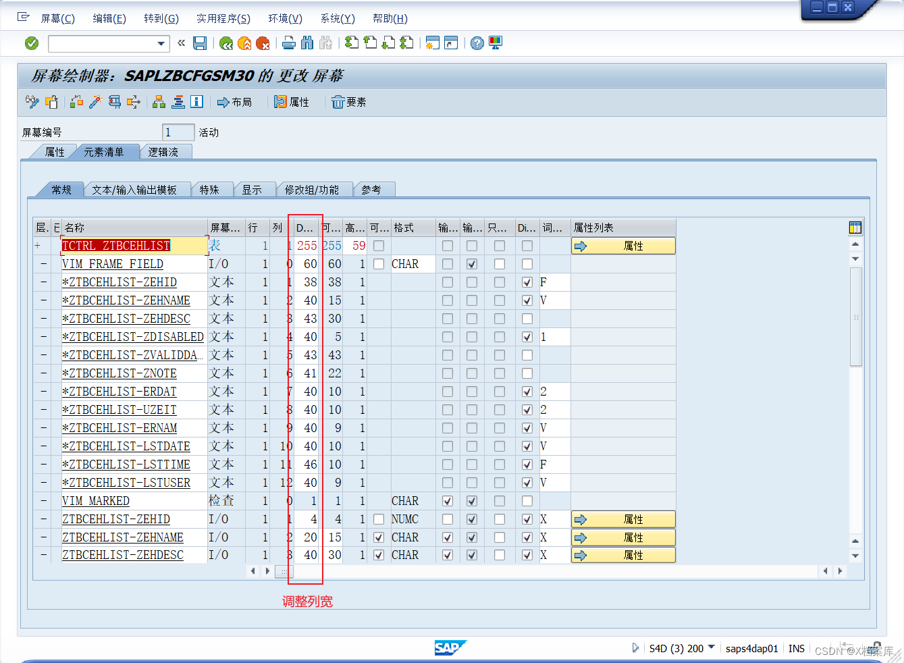Viewport: 904px width, 663px height.
Task: Click the red Cancel icon
Action: pos(263,43)
